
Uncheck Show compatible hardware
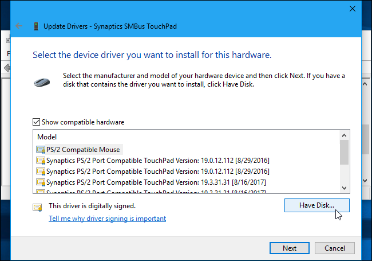coord(37,122)
